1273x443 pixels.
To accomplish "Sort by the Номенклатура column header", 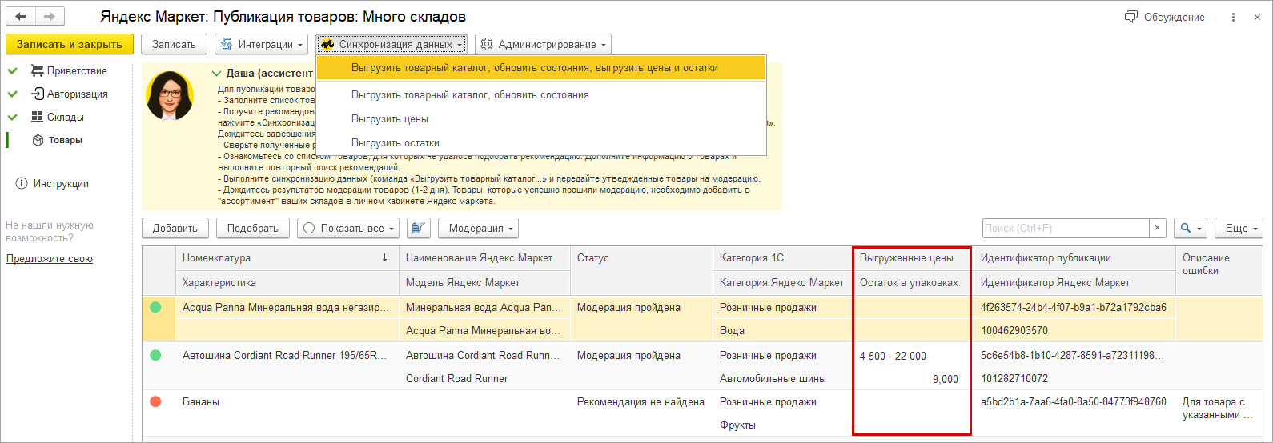I will [x=280, y=257].
